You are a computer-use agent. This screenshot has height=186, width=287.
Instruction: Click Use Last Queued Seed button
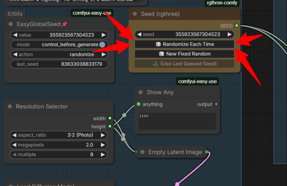point(185,64)
